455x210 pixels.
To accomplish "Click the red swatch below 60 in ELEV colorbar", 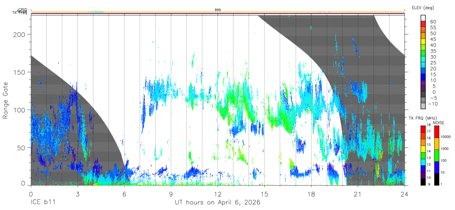I will [424, 24].
